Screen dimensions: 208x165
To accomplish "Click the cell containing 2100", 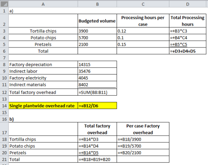I will (97, 44).
